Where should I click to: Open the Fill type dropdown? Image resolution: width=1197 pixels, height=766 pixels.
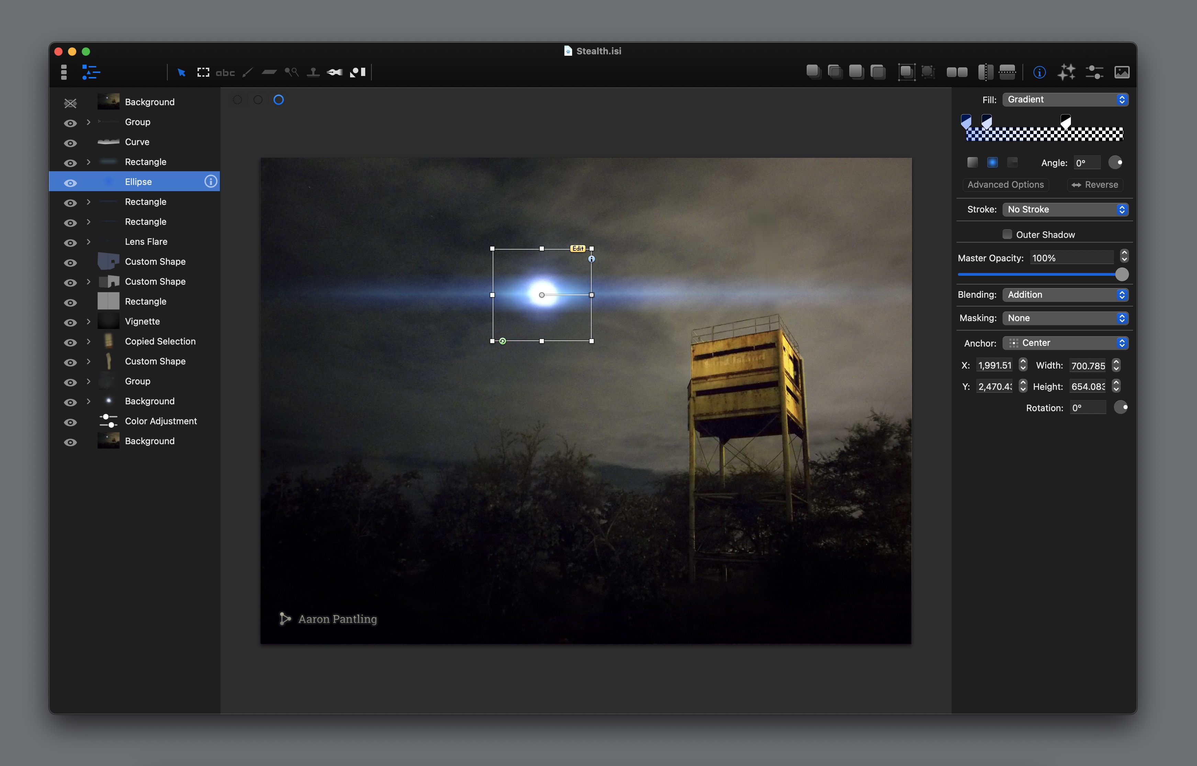[x=1065, y=99]
